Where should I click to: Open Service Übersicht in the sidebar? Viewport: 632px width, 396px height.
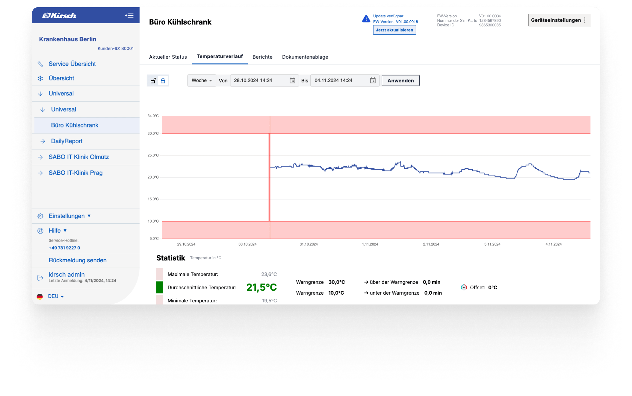(72, 64)
